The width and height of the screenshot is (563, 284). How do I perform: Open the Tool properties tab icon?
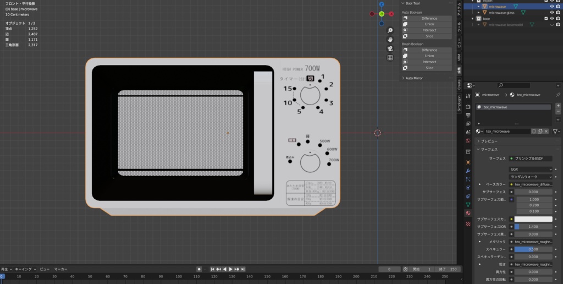click(x=468, y=96)
